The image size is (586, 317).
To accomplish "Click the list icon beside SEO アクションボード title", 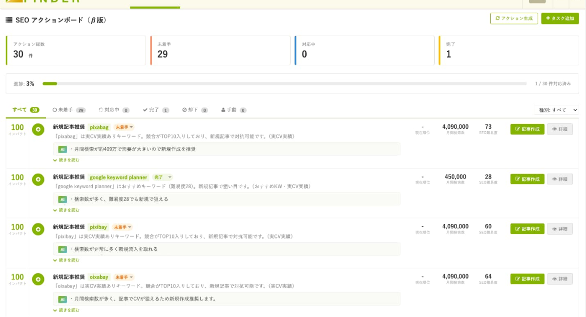I will 9,20.
